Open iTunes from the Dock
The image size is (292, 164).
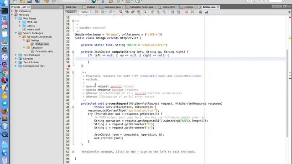click(x=5, y=57)
